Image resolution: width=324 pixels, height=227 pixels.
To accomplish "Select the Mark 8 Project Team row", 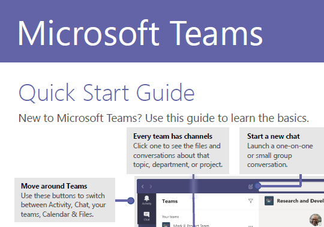I will pos(208,225).
